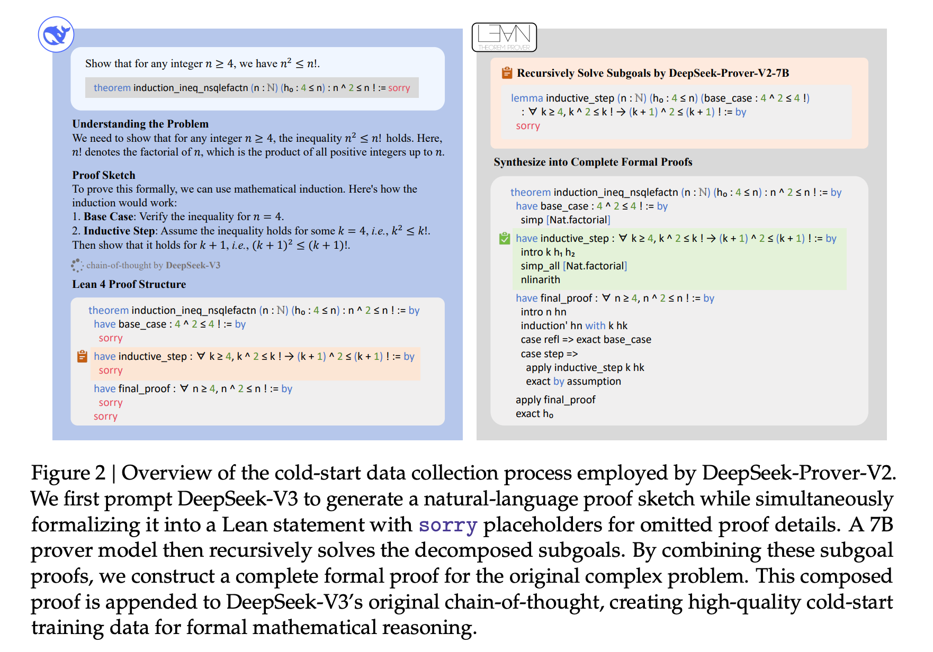Select the 'Proof Sketch' heading
The image size is (933, 652).
point(104,175)
